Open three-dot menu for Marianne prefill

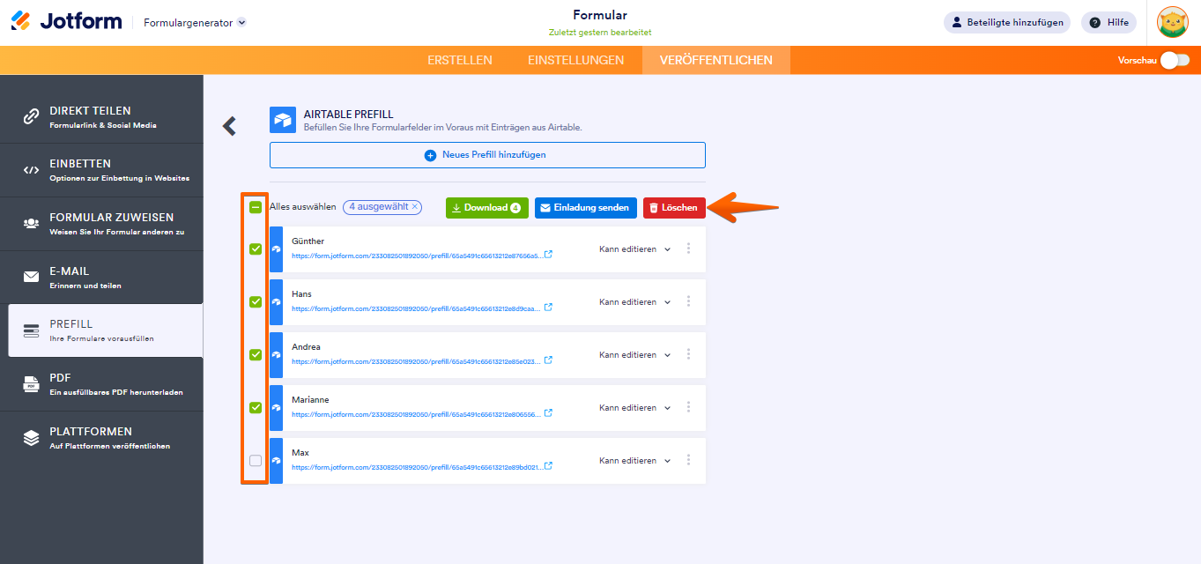pos(688,407)
